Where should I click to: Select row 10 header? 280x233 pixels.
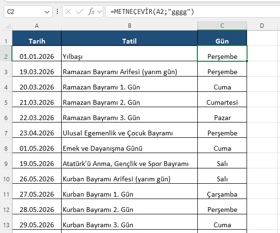pos(6,176)
